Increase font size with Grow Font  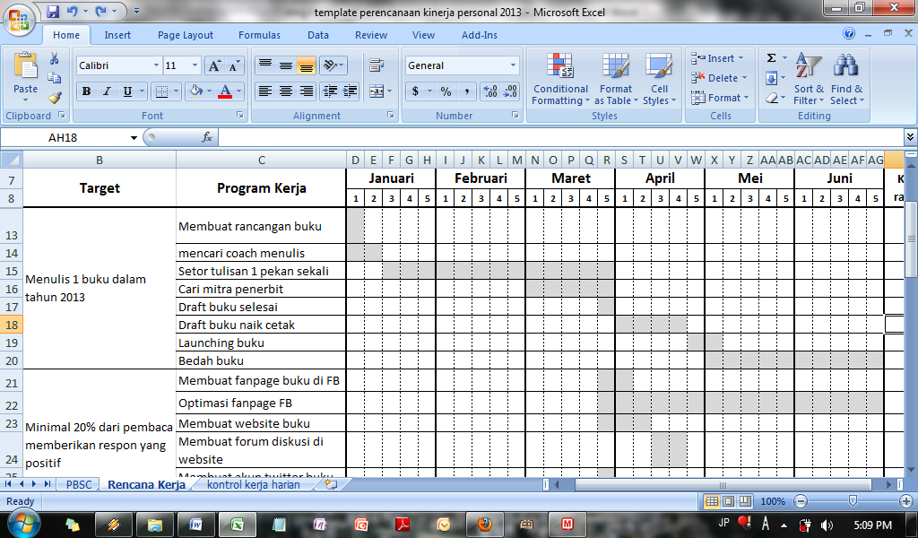coord(214,65)
